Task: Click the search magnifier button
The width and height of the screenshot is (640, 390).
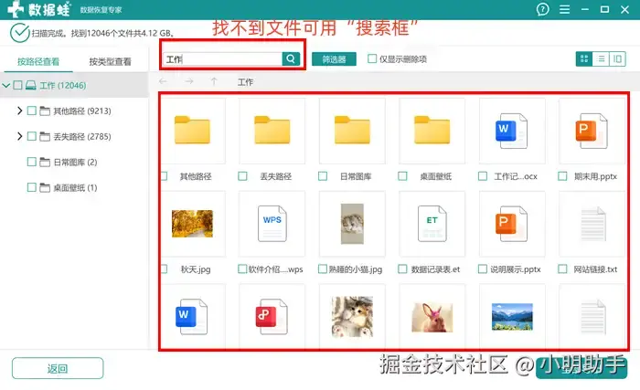Action: [x=291, y=58]
